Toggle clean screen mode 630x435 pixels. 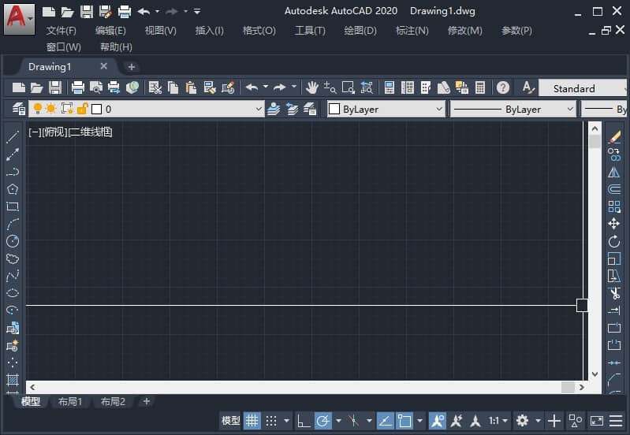[597, 421]
